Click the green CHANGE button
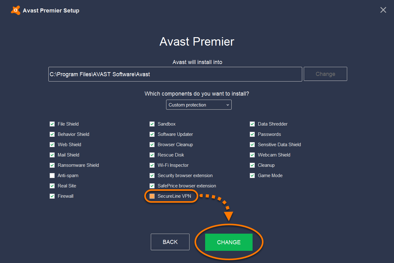The height and width of the screenshot is (263, 394). coord(229,242)
